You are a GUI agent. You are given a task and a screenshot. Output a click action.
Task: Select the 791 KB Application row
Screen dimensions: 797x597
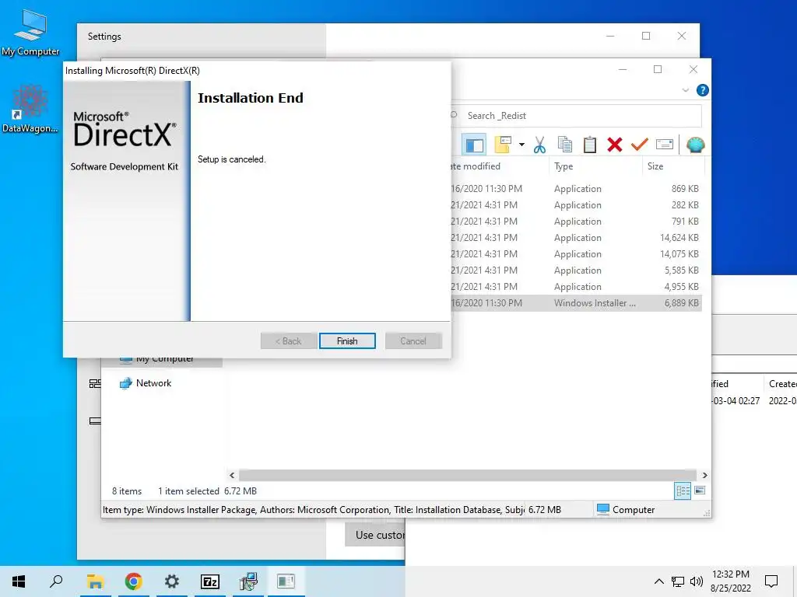(576, 222)
